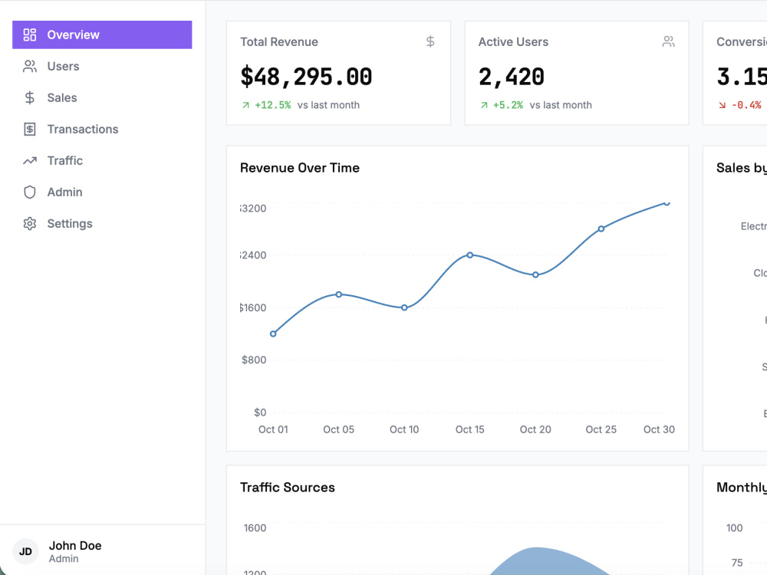The width and height of the screenshot is (767, 575).
Task: Click the Traffic Sources heading
Action: pyautogui.click(x=287, y=488)
